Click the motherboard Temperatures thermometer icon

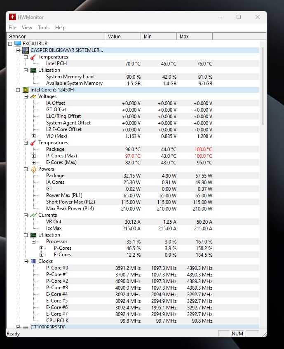pos(33,57)
